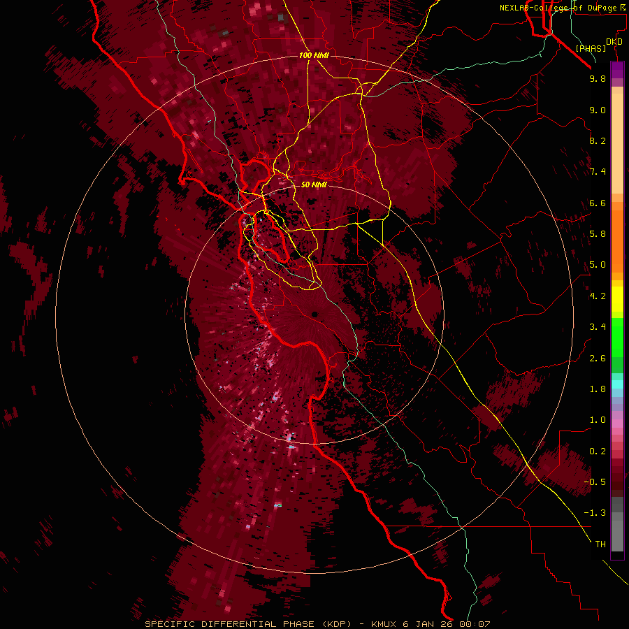The image size is (629, 629).
Task: Click the 1.8 scale value
Action: click(x=598, y=389)
